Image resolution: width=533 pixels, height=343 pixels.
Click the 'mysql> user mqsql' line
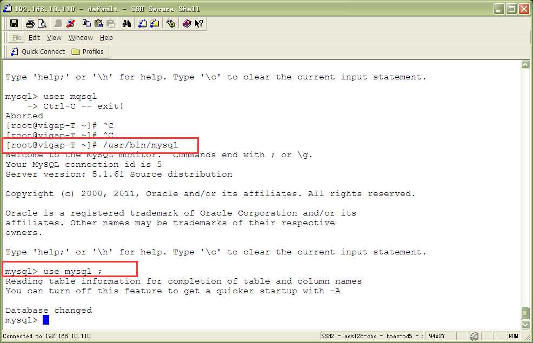51,97
